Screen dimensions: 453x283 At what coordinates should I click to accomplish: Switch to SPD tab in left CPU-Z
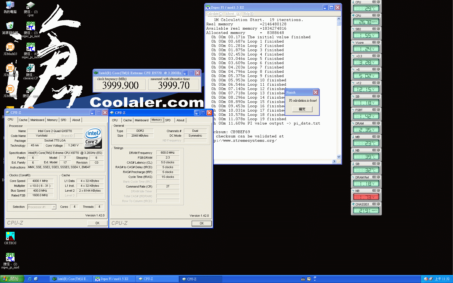[63, 120]
